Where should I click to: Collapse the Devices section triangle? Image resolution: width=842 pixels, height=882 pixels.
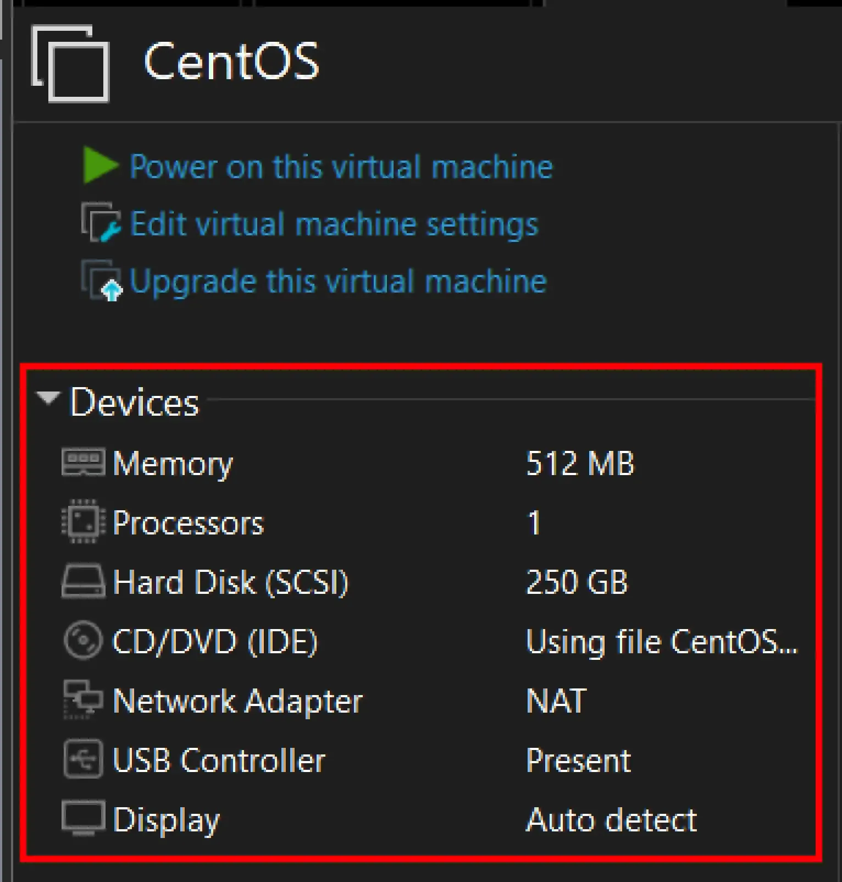click(x=48, y=398)
